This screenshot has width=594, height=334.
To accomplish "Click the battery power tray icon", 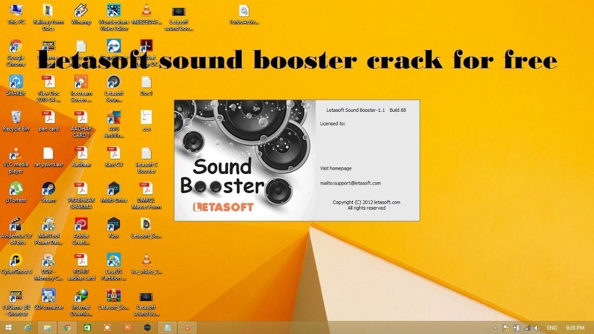I will pyautogui.click(x=517, y=328).
